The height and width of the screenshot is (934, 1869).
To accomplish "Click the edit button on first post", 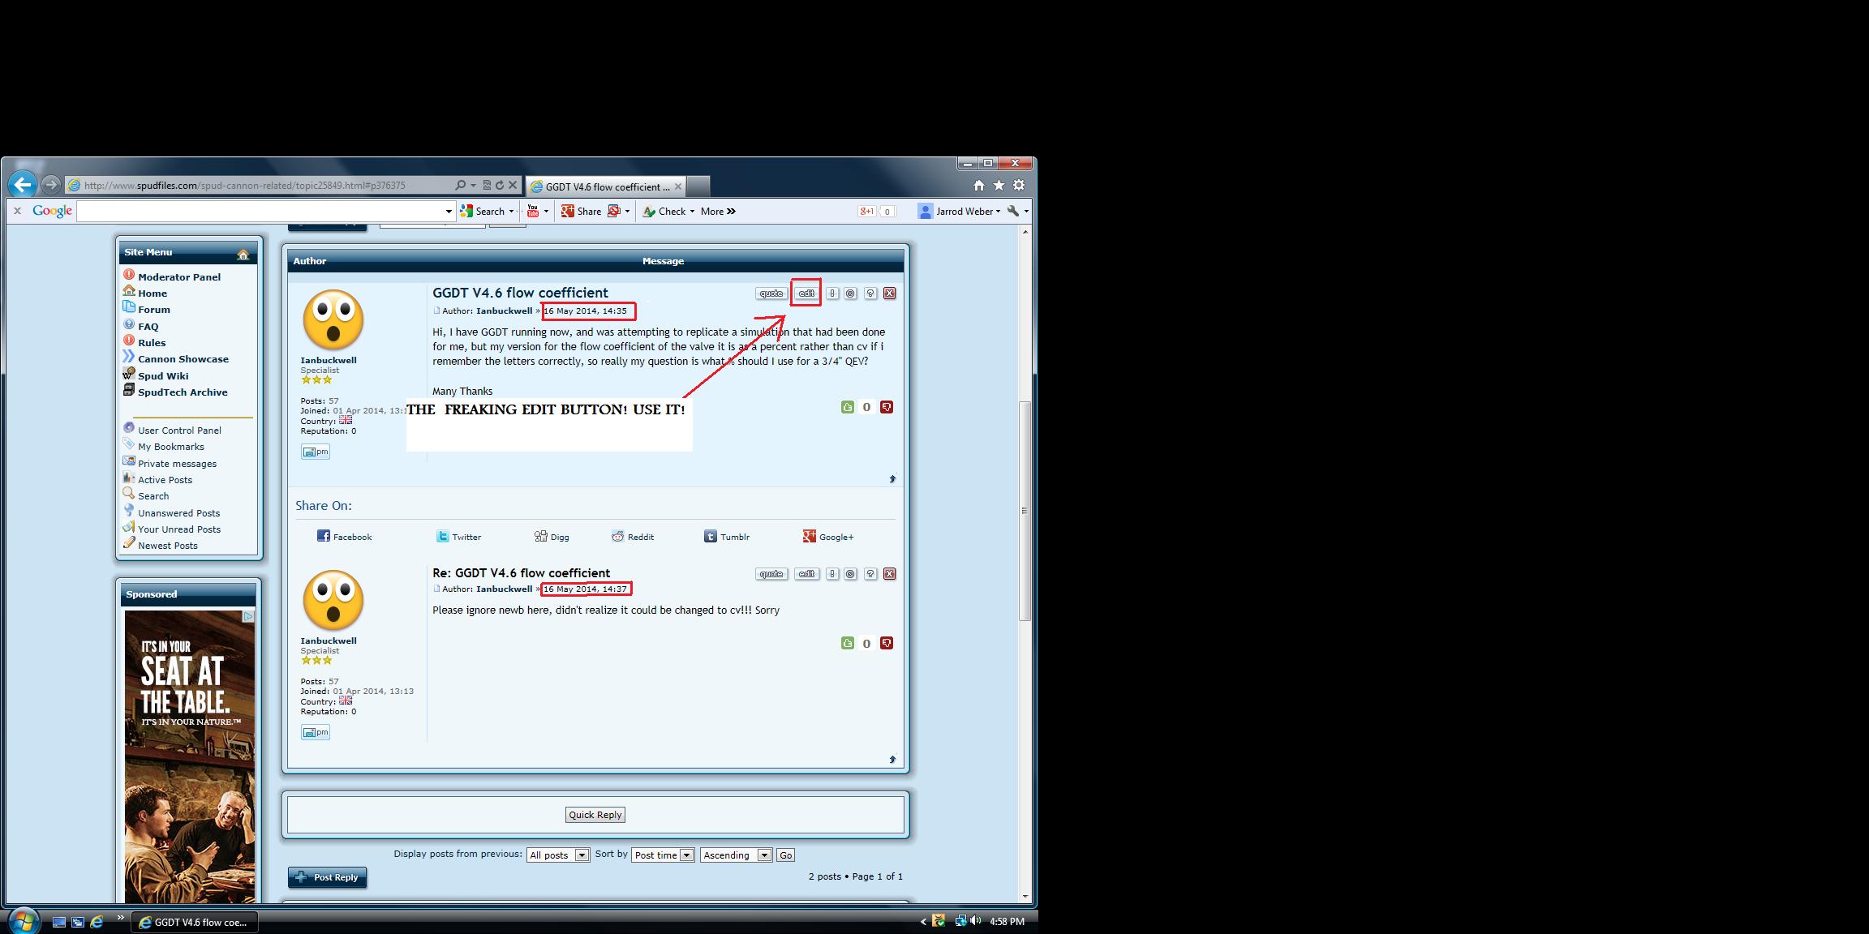I will pos(806,293).
